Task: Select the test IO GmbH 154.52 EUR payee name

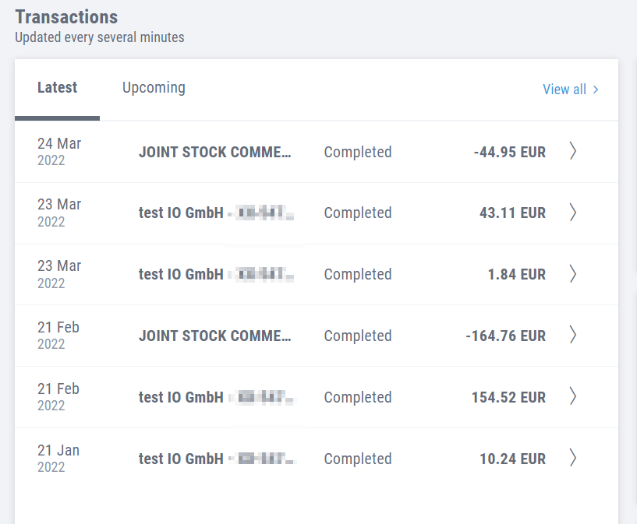Action: [181, 398]
